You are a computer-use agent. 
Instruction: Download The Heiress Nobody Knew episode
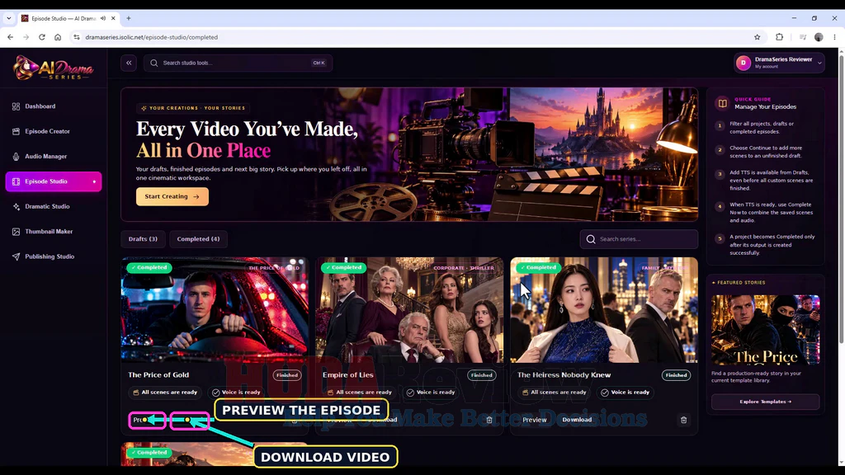[577, 420]
